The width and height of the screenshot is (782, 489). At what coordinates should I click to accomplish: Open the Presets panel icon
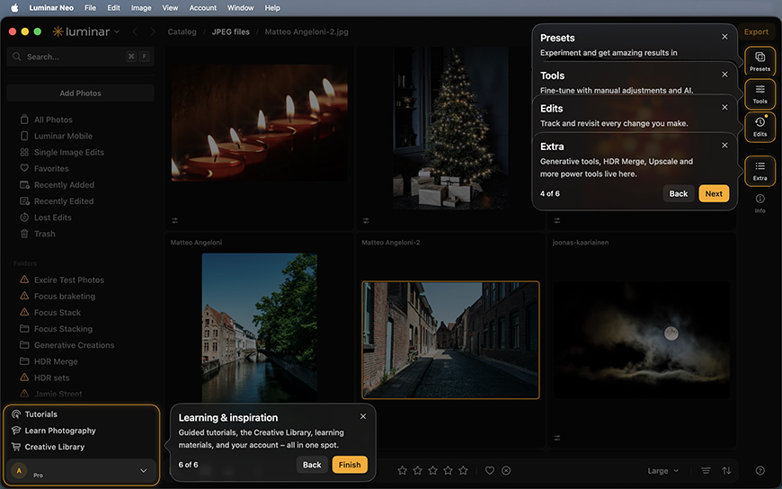(760, 61)
